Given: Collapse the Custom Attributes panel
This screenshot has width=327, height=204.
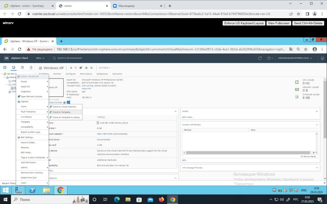Looking at the screenshot, I should tap(317, 125).
